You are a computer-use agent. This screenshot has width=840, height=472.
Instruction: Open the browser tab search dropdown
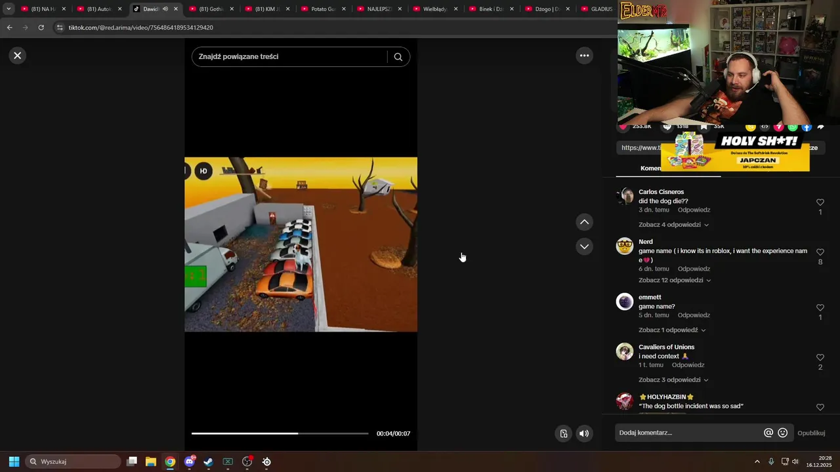point(9,9)
